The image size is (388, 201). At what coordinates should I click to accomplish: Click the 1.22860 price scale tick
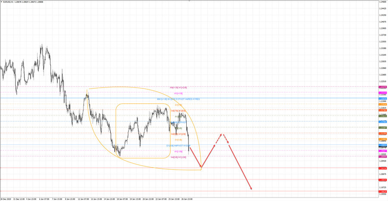point(383,68)
